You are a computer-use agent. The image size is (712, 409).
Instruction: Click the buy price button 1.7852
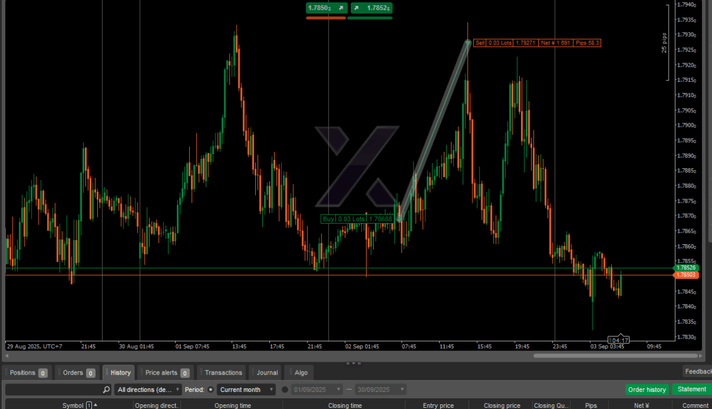pyautogui.click(x=371, y=8)
